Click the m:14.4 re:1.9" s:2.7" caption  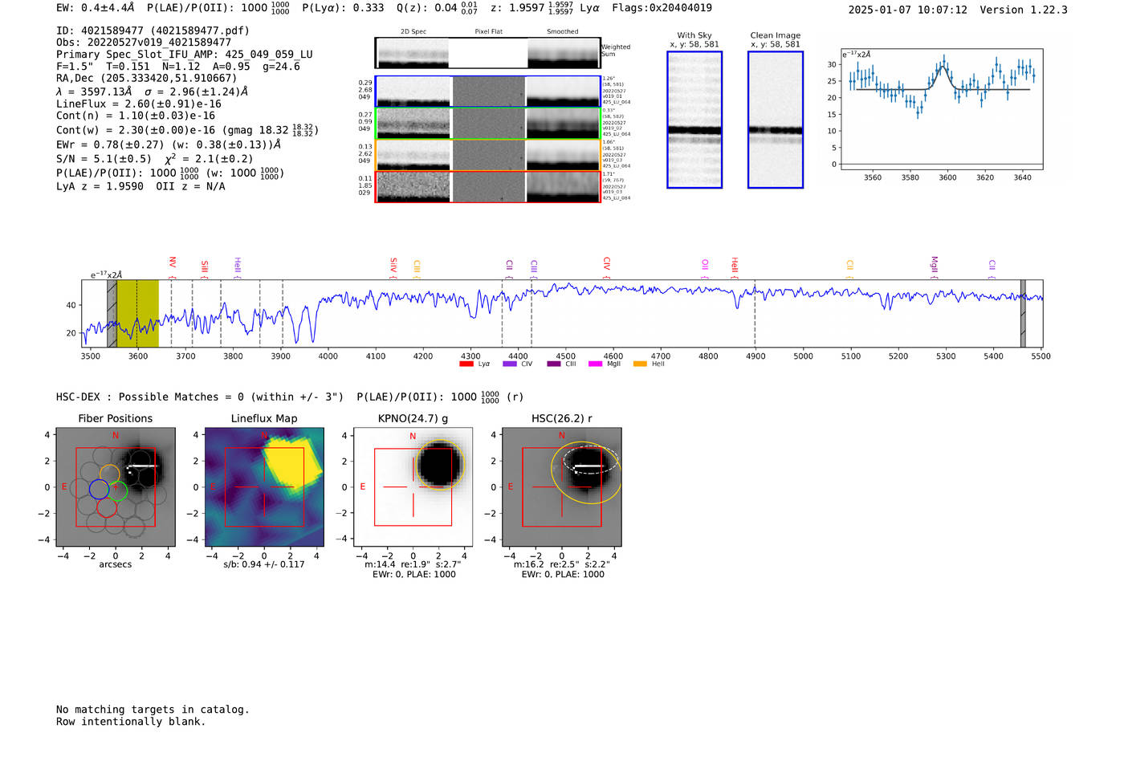pyautogui.click(x=413, y=564)
